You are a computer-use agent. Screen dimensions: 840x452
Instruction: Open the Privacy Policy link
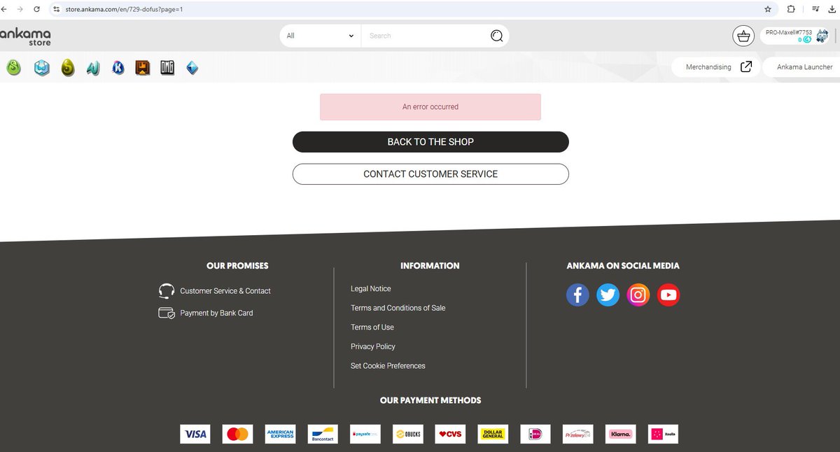click(x=373, y=346)
